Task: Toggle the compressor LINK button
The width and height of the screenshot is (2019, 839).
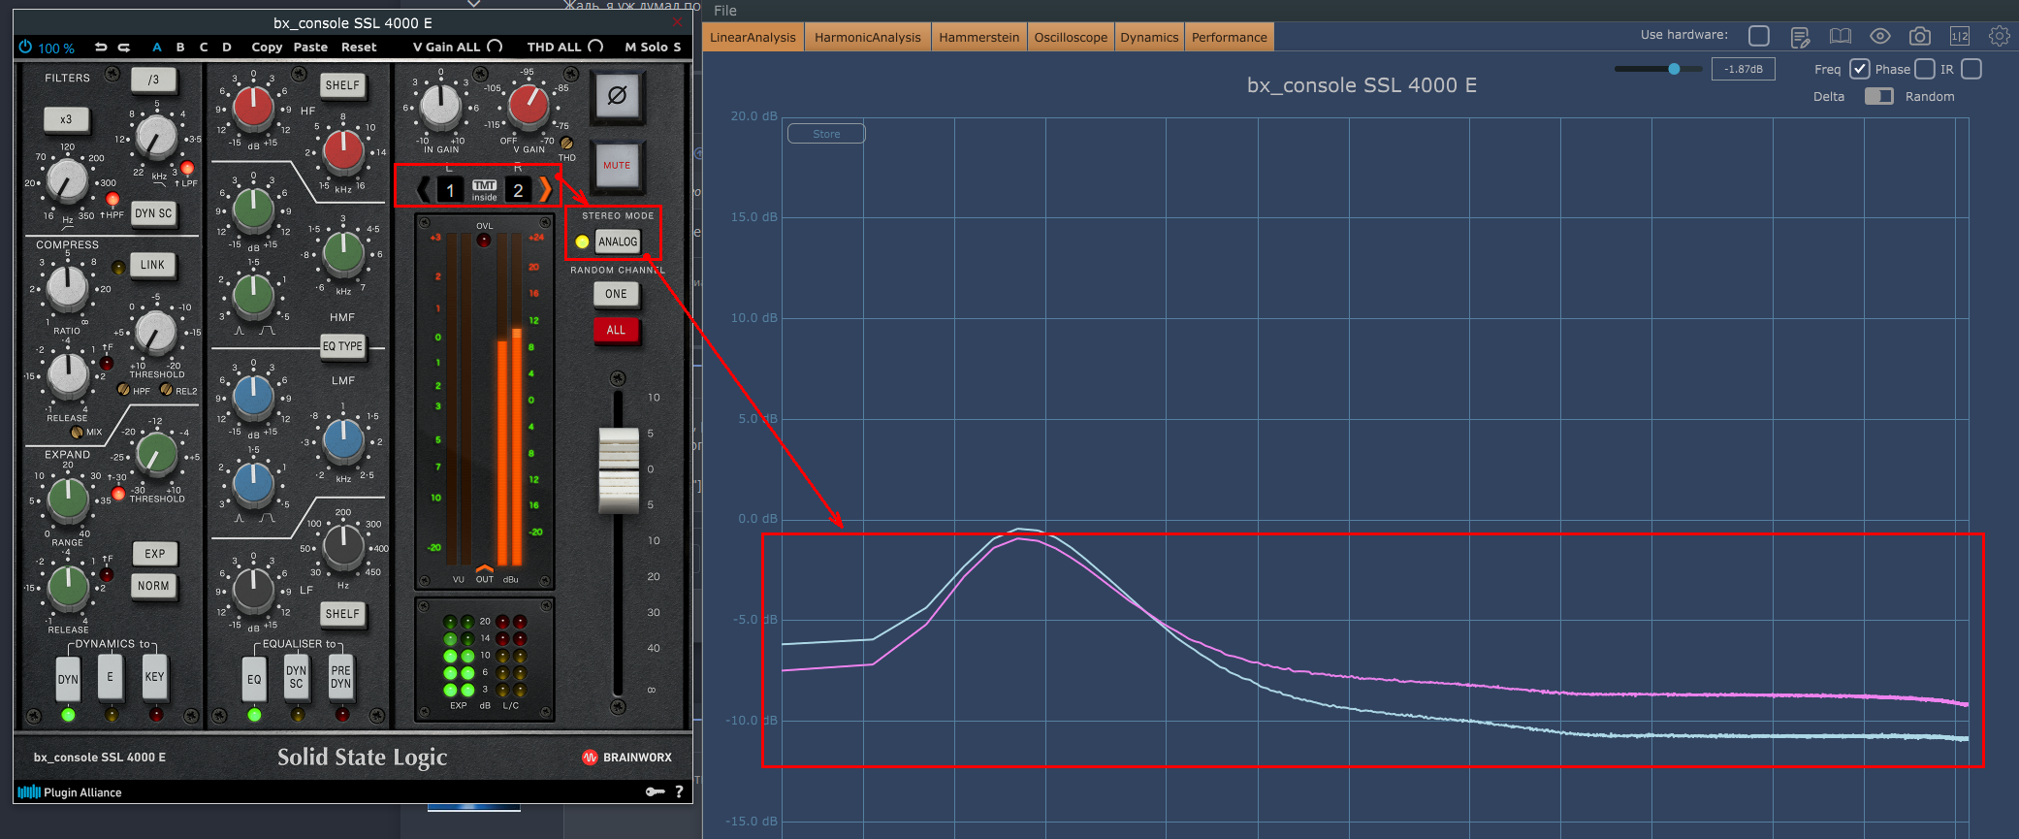Action: click(x=152, y=265)
